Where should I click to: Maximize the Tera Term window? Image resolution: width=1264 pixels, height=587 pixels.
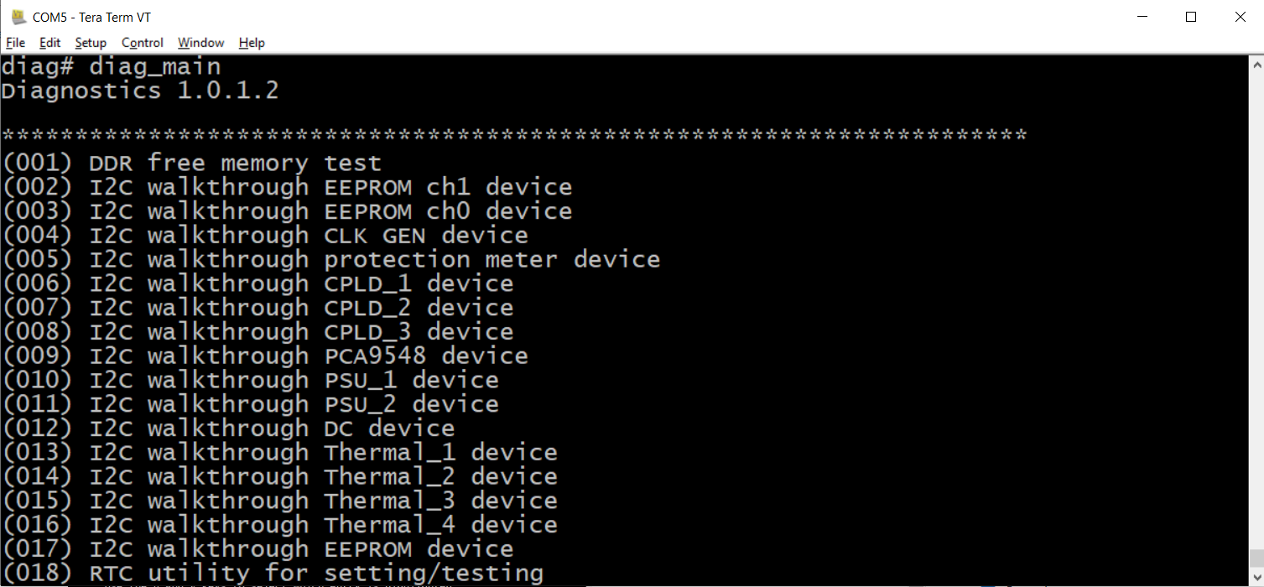(1190, 17)
